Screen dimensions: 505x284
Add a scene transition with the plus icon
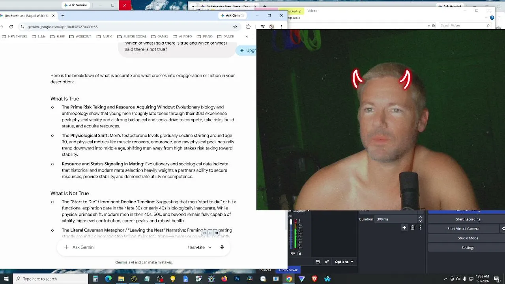pyautogui.click(x=404, y=228)
